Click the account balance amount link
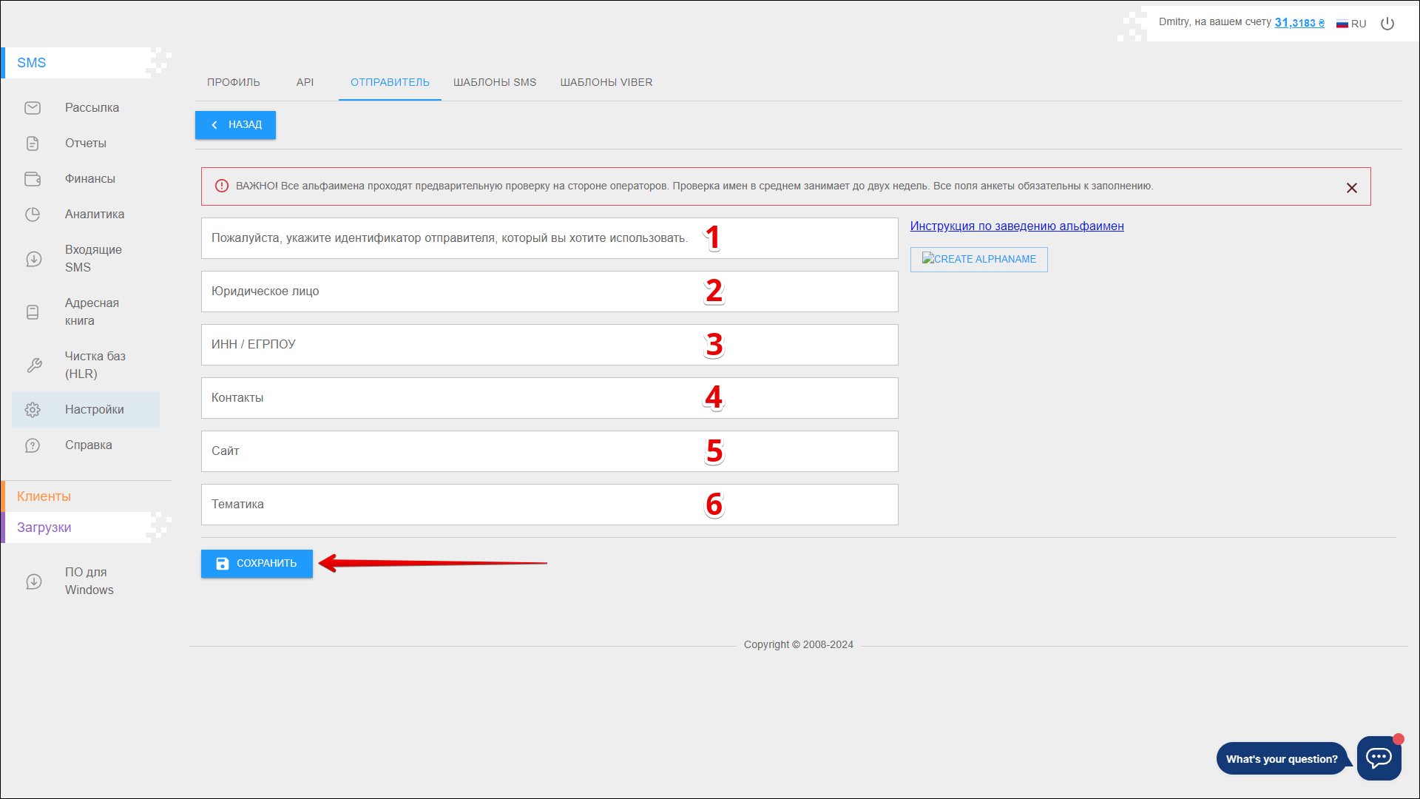1420x799 pixels. coord(1299,23)
